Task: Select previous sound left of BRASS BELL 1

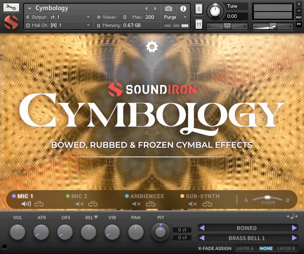Action: [x=202, y=238]
